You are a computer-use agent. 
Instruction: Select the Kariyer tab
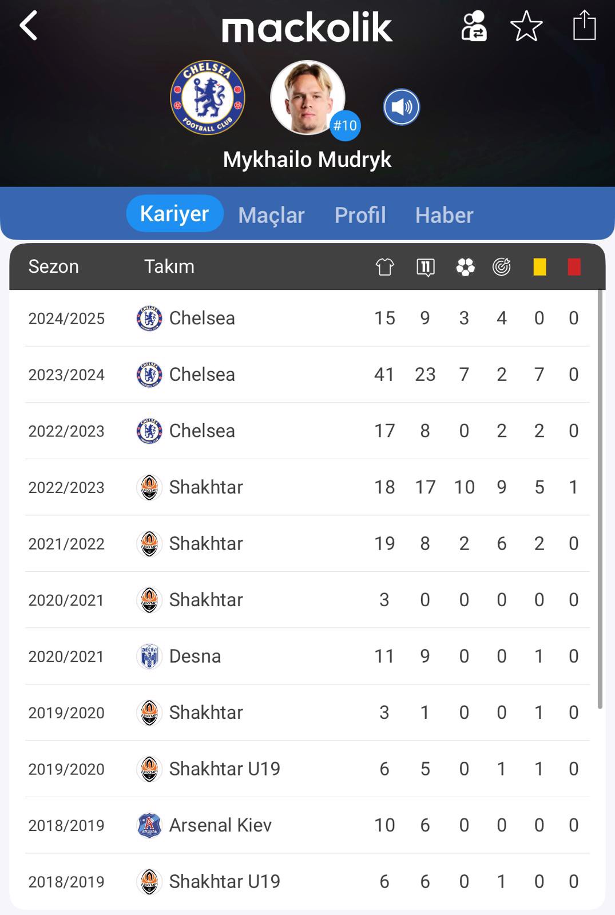coord(174,214)
